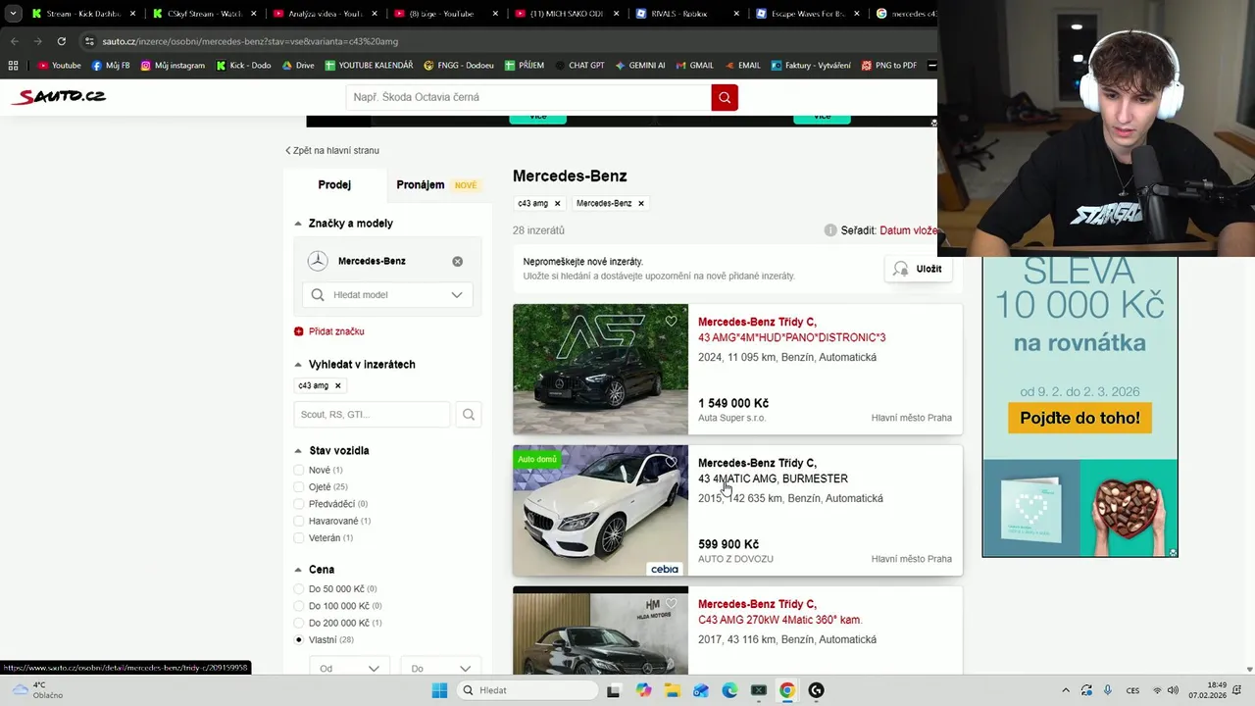The height and width of the screenshot is (706, 1255).
Task: Favorite the 599 900 Kč listing heart icon
Action: [x=671, y=462]
